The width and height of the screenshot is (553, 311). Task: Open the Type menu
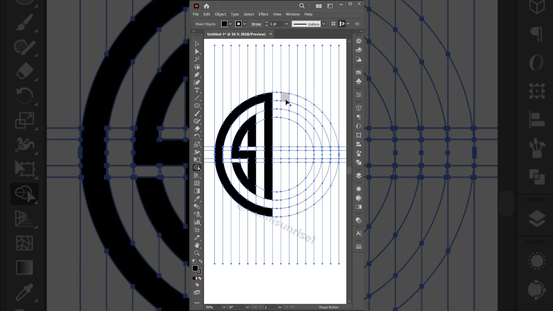(x=235, y=14)
